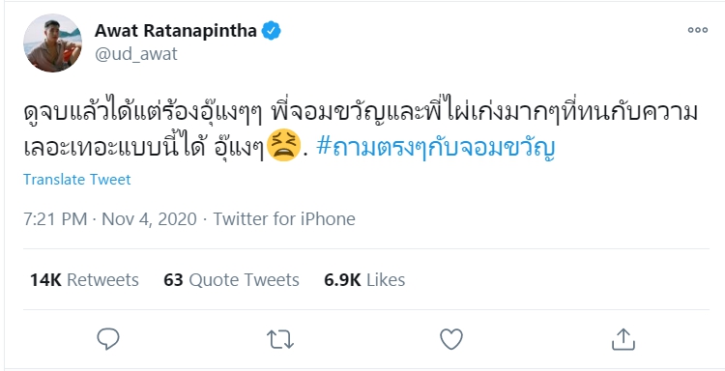Like the tweet with the heart icon
Viewport: 725px width, 371px height.
451,339
